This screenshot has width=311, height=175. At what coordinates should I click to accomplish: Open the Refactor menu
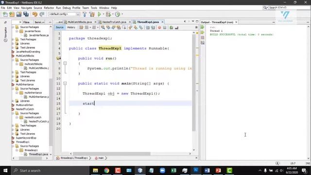tap(49, 8)
